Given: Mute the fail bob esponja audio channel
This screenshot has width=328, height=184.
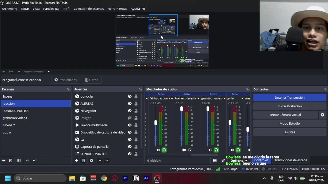Looking at the screenshot, I should pyautogui.click(x=158, y=150).
